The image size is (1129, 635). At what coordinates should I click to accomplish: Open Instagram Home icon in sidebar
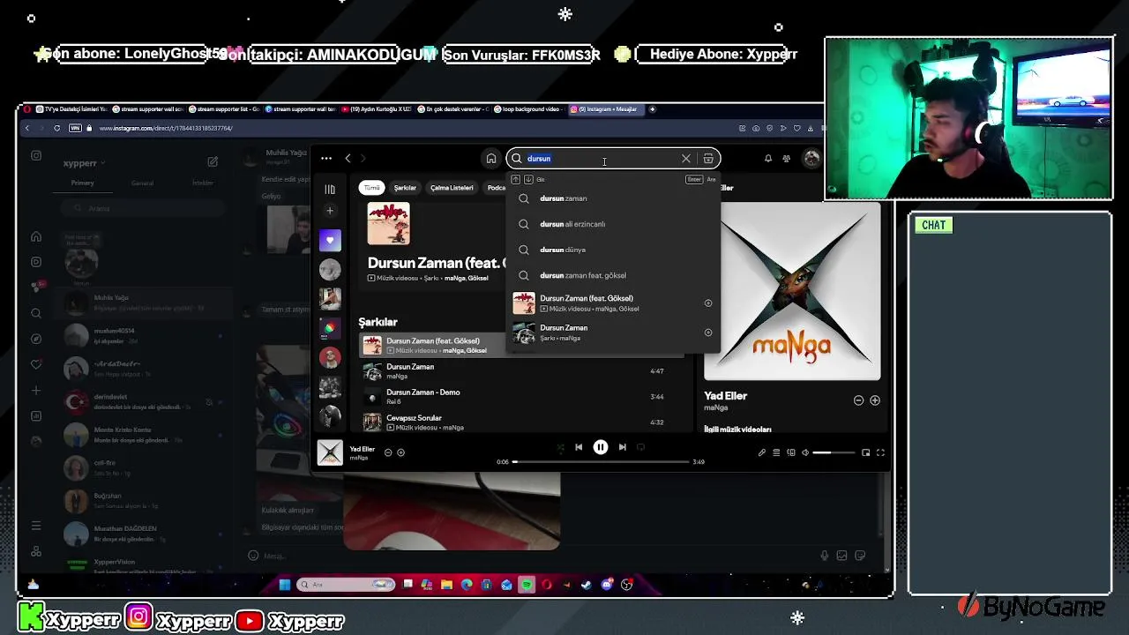36,236
